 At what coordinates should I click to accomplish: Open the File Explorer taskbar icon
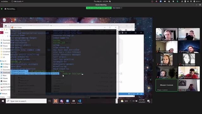click(73, 101)
